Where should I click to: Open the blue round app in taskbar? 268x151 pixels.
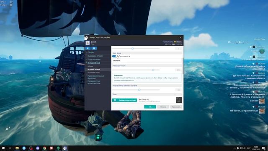(24, 148)
